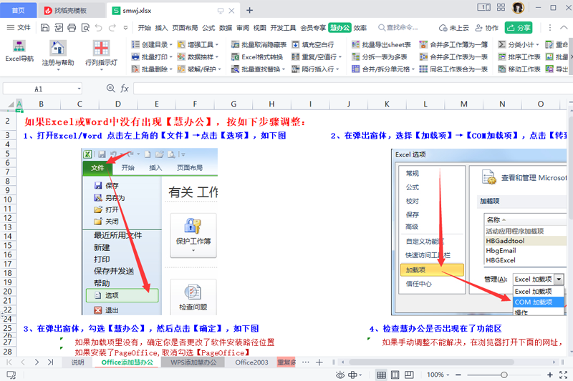Adjust the zoom slider handle
The image size is (573, 381).
coord(504,375)
